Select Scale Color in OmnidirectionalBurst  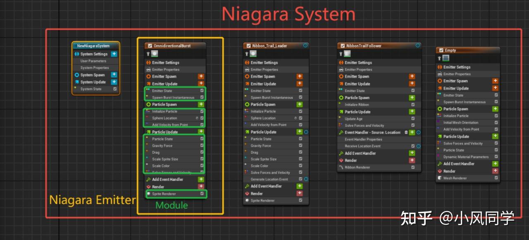click(x=161, y=166)
